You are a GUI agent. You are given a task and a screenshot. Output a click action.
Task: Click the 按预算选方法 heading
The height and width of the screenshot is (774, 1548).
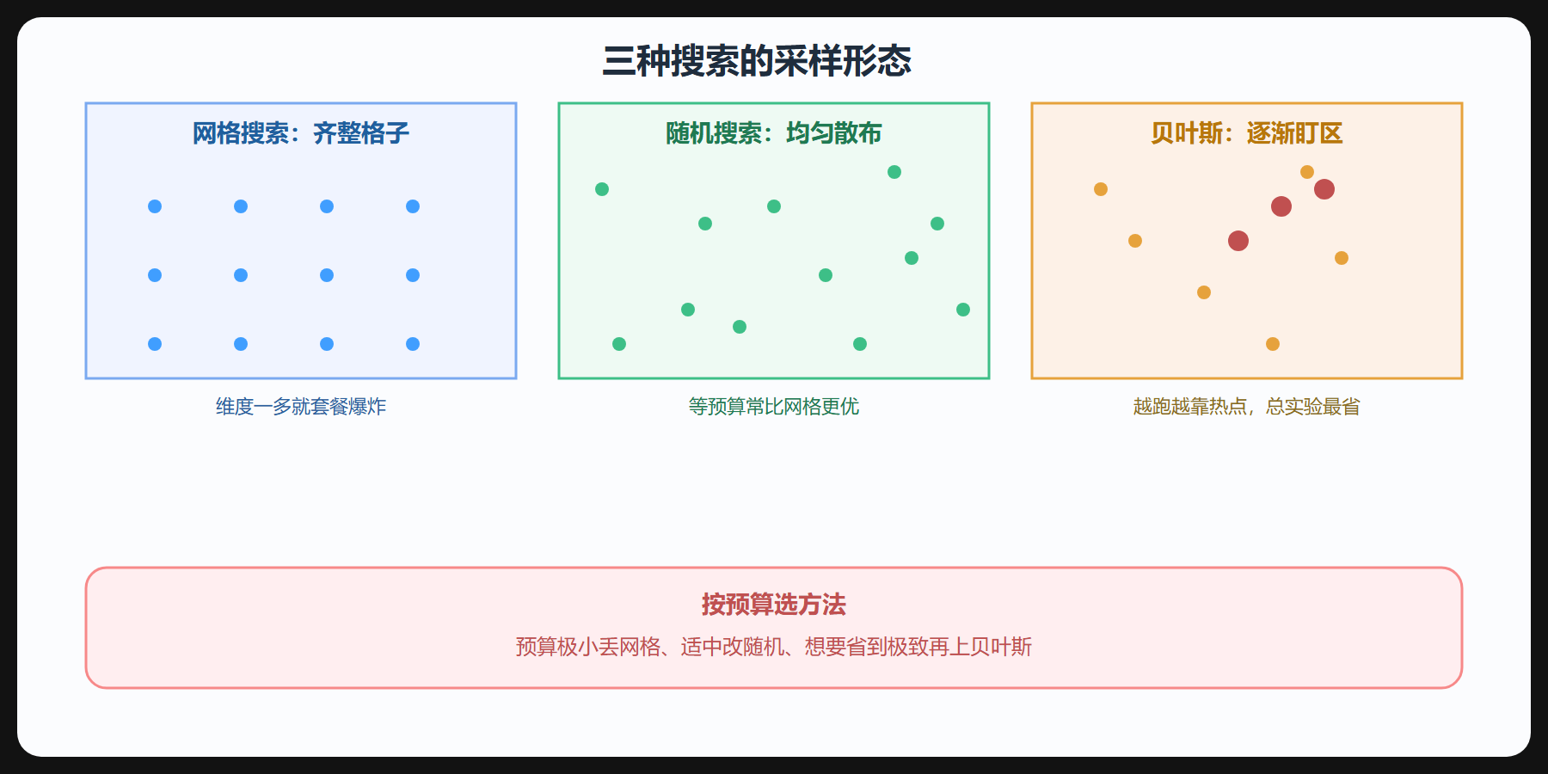pos(774,605)
